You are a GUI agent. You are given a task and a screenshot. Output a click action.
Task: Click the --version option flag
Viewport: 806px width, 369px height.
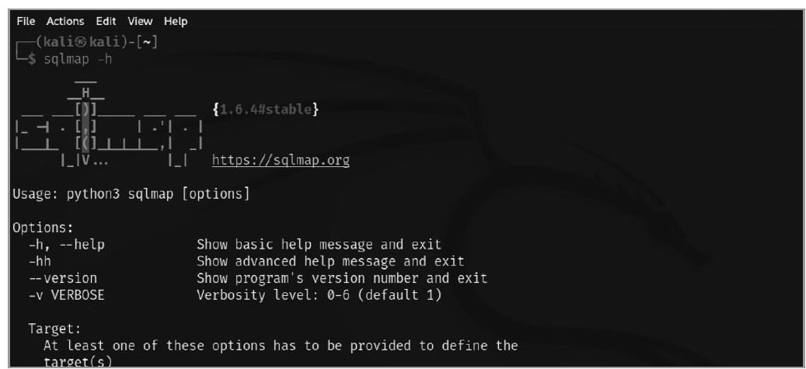click(x=63, y=279)
